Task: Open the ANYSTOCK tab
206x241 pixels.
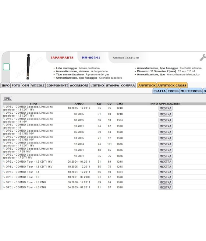Action: click(x=147, y=85)
